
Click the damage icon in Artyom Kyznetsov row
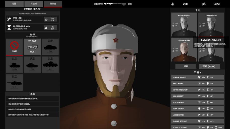(199, 90)
